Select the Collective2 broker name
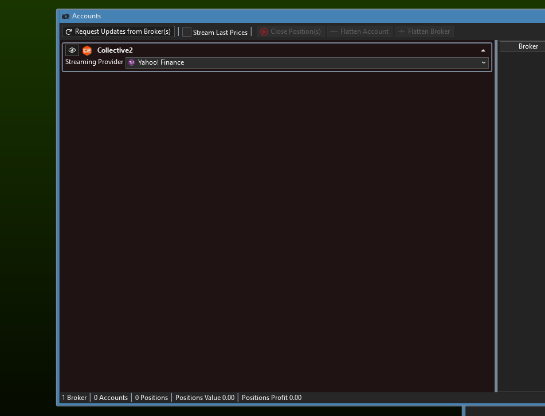The image size is (545, 416). (115, 50)
